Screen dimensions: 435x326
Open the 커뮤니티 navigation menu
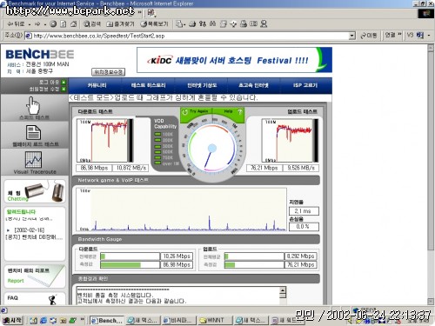[97, 85]
